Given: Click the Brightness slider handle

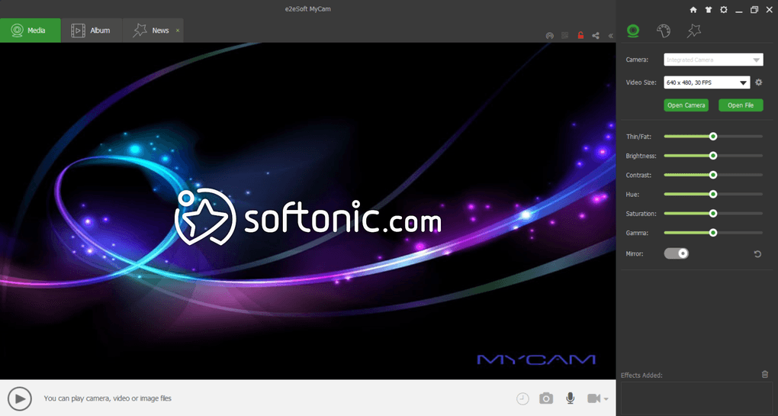Looking at the screenshot, I should (713, 156).
